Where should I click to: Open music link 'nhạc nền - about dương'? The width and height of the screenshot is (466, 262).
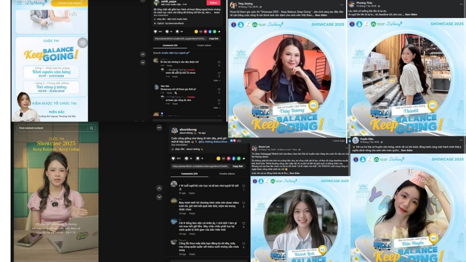187,149
